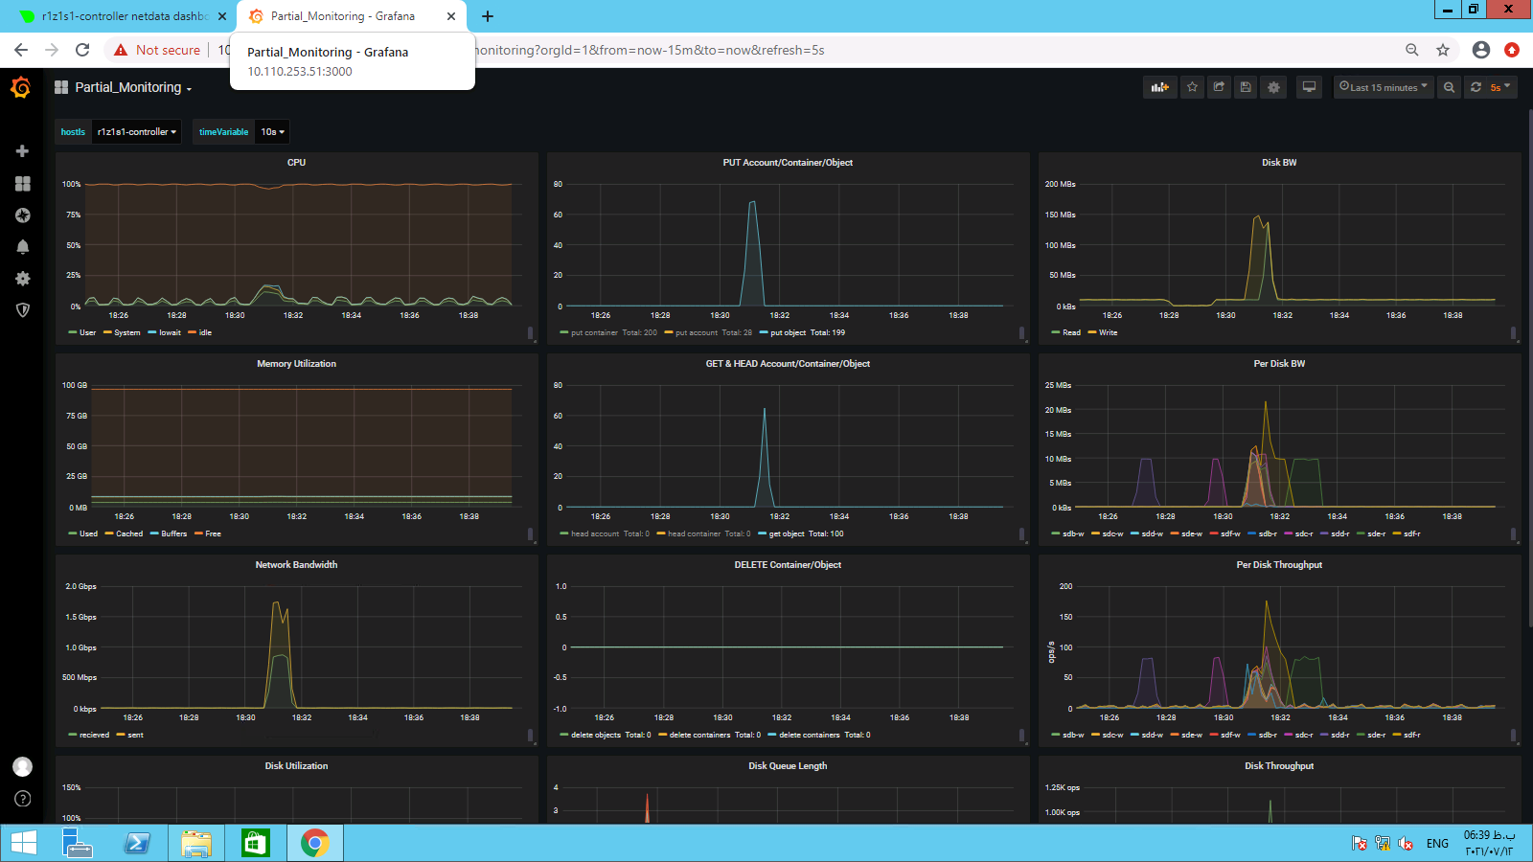Expand the hostIs r1z1s1-controller dropdown
The width and height of the screenshot is (1533, 862).
(137, 132)
